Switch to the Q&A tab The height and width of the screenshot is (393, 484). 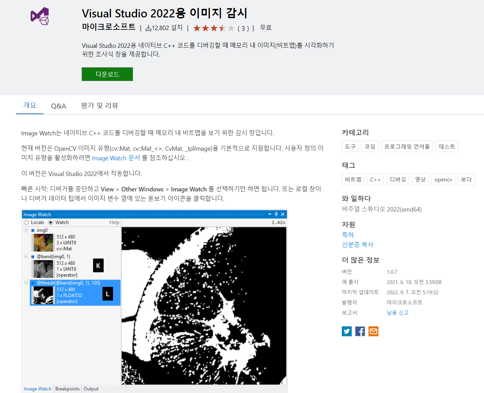coord(58,106)
